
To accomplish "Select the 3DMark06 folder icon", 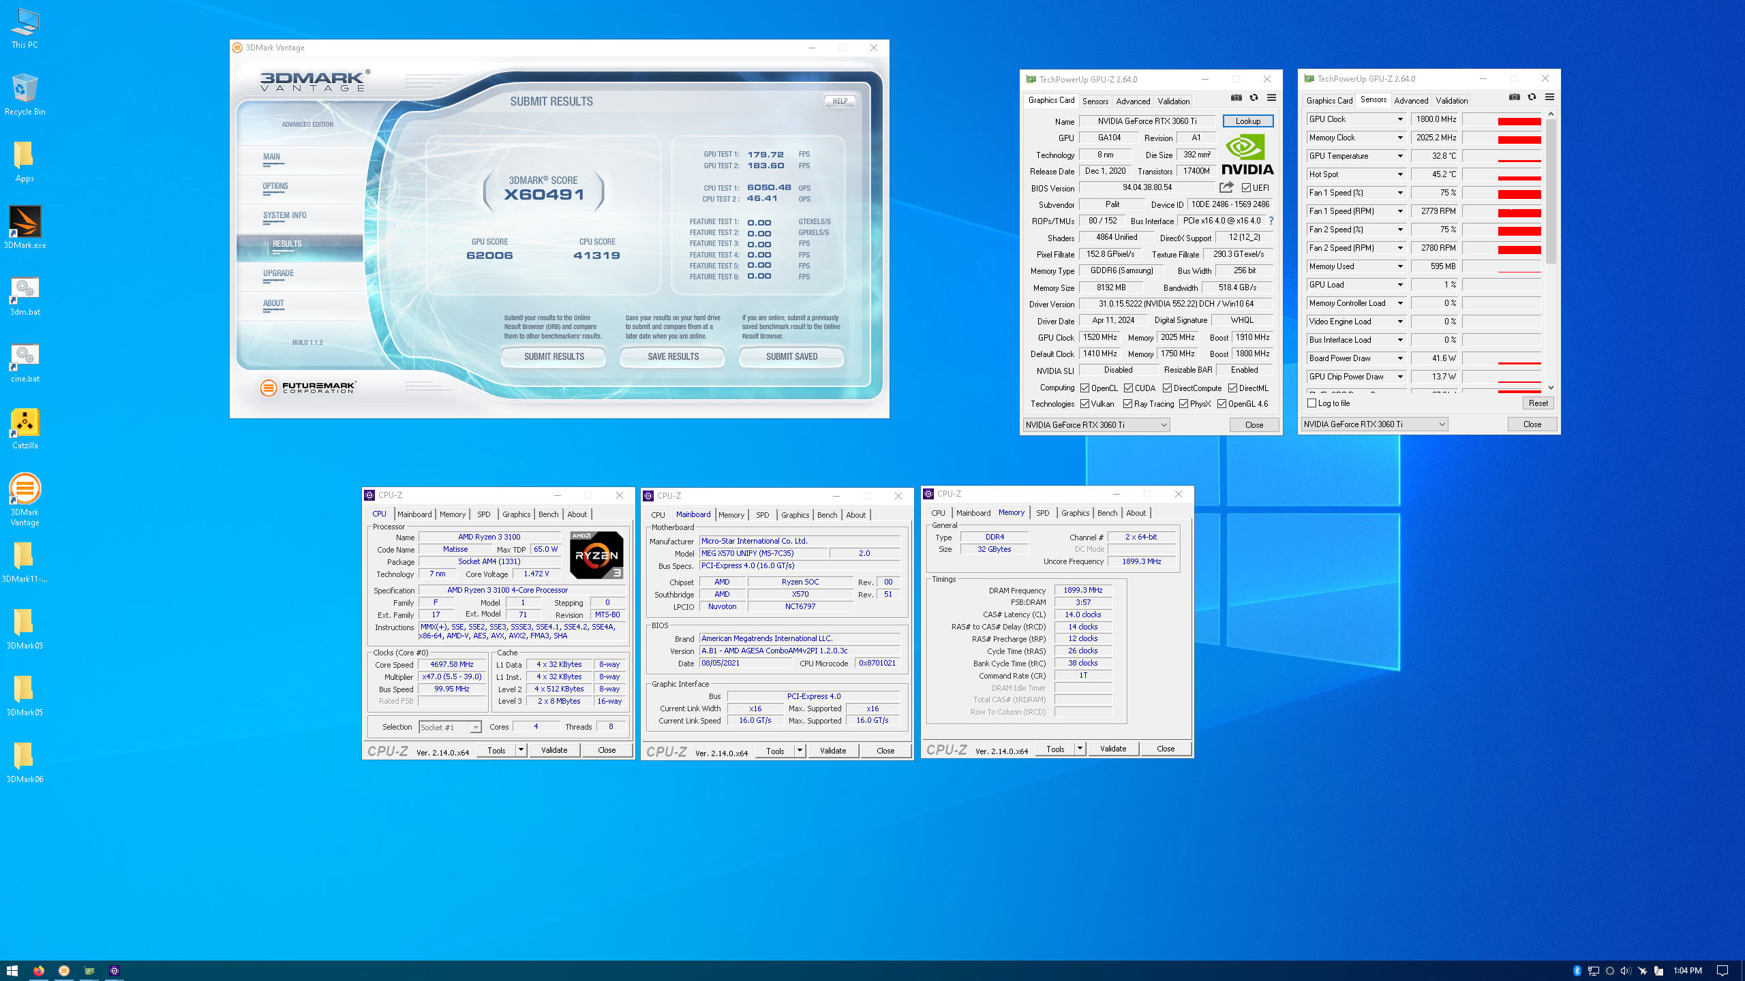I will (25, 762).
